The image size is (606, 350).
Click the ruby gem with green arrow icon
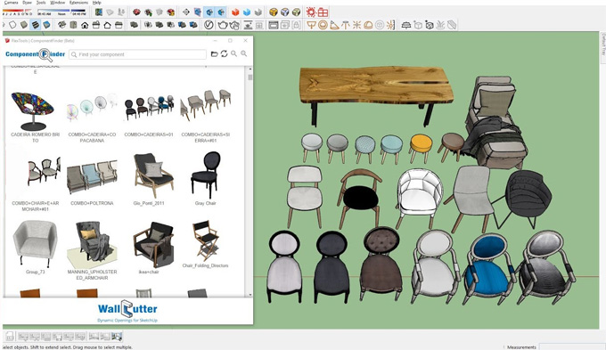pyautogui.click(x=148, y=12)
